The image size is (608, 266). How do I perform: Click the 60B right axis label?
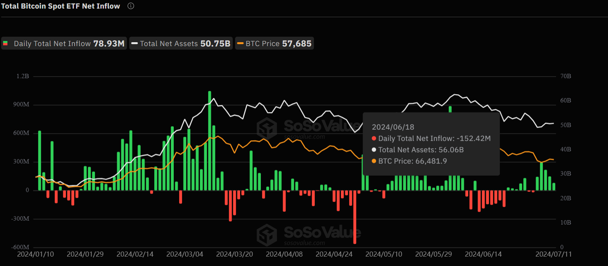tap(566, 101)
